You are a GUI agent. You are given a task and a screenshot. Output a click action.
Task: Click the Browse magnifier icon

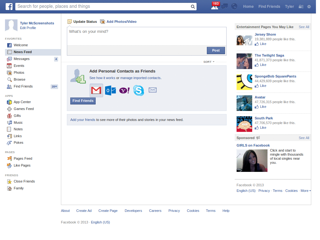(x=9, y=80)
